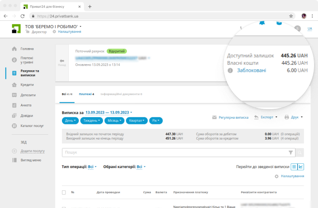Select list view icon for statement
Viewport: 318px width, 208px height.
pyautogui.click(x=294, y=167)
